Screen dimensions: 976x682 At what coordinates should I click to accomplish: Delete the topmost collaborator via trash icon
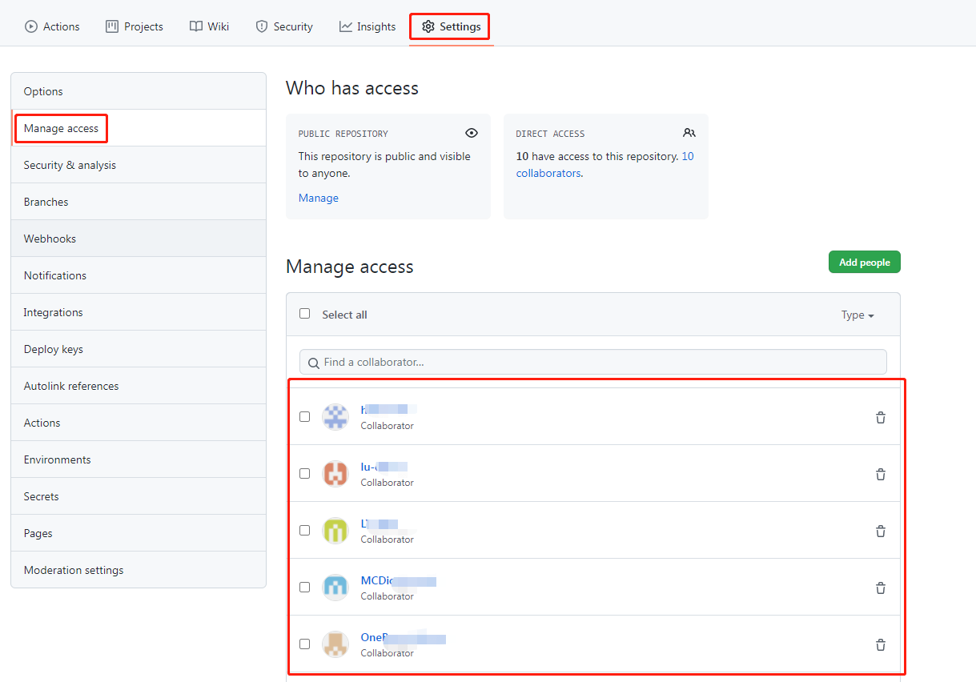pos(880,417)
